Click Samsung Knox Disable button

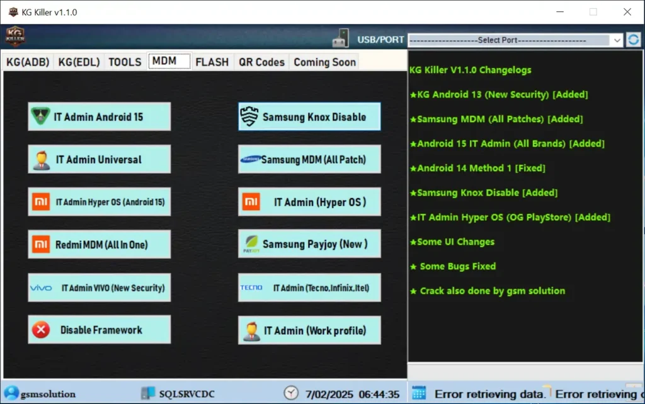tap(309, 116)
